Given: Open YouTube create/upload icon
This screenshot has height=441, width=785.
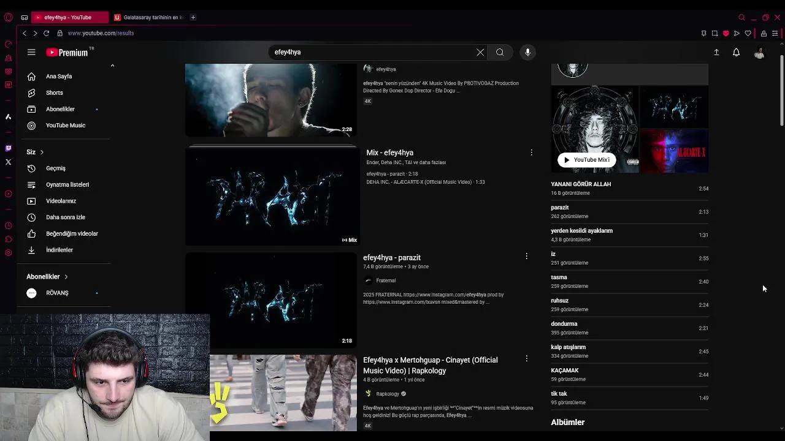Looking at the screenshot, I should (x=716, y=53).
